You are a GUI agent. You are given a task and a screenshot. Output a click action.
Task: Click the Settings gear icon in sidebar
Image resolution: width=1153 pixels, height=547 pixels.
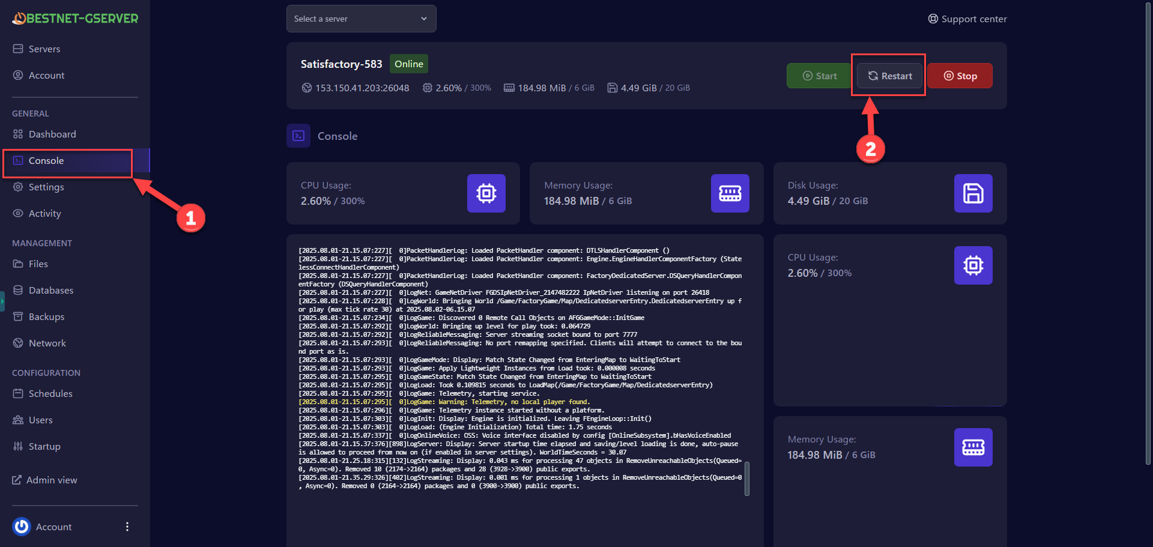[x=18, y=187]
